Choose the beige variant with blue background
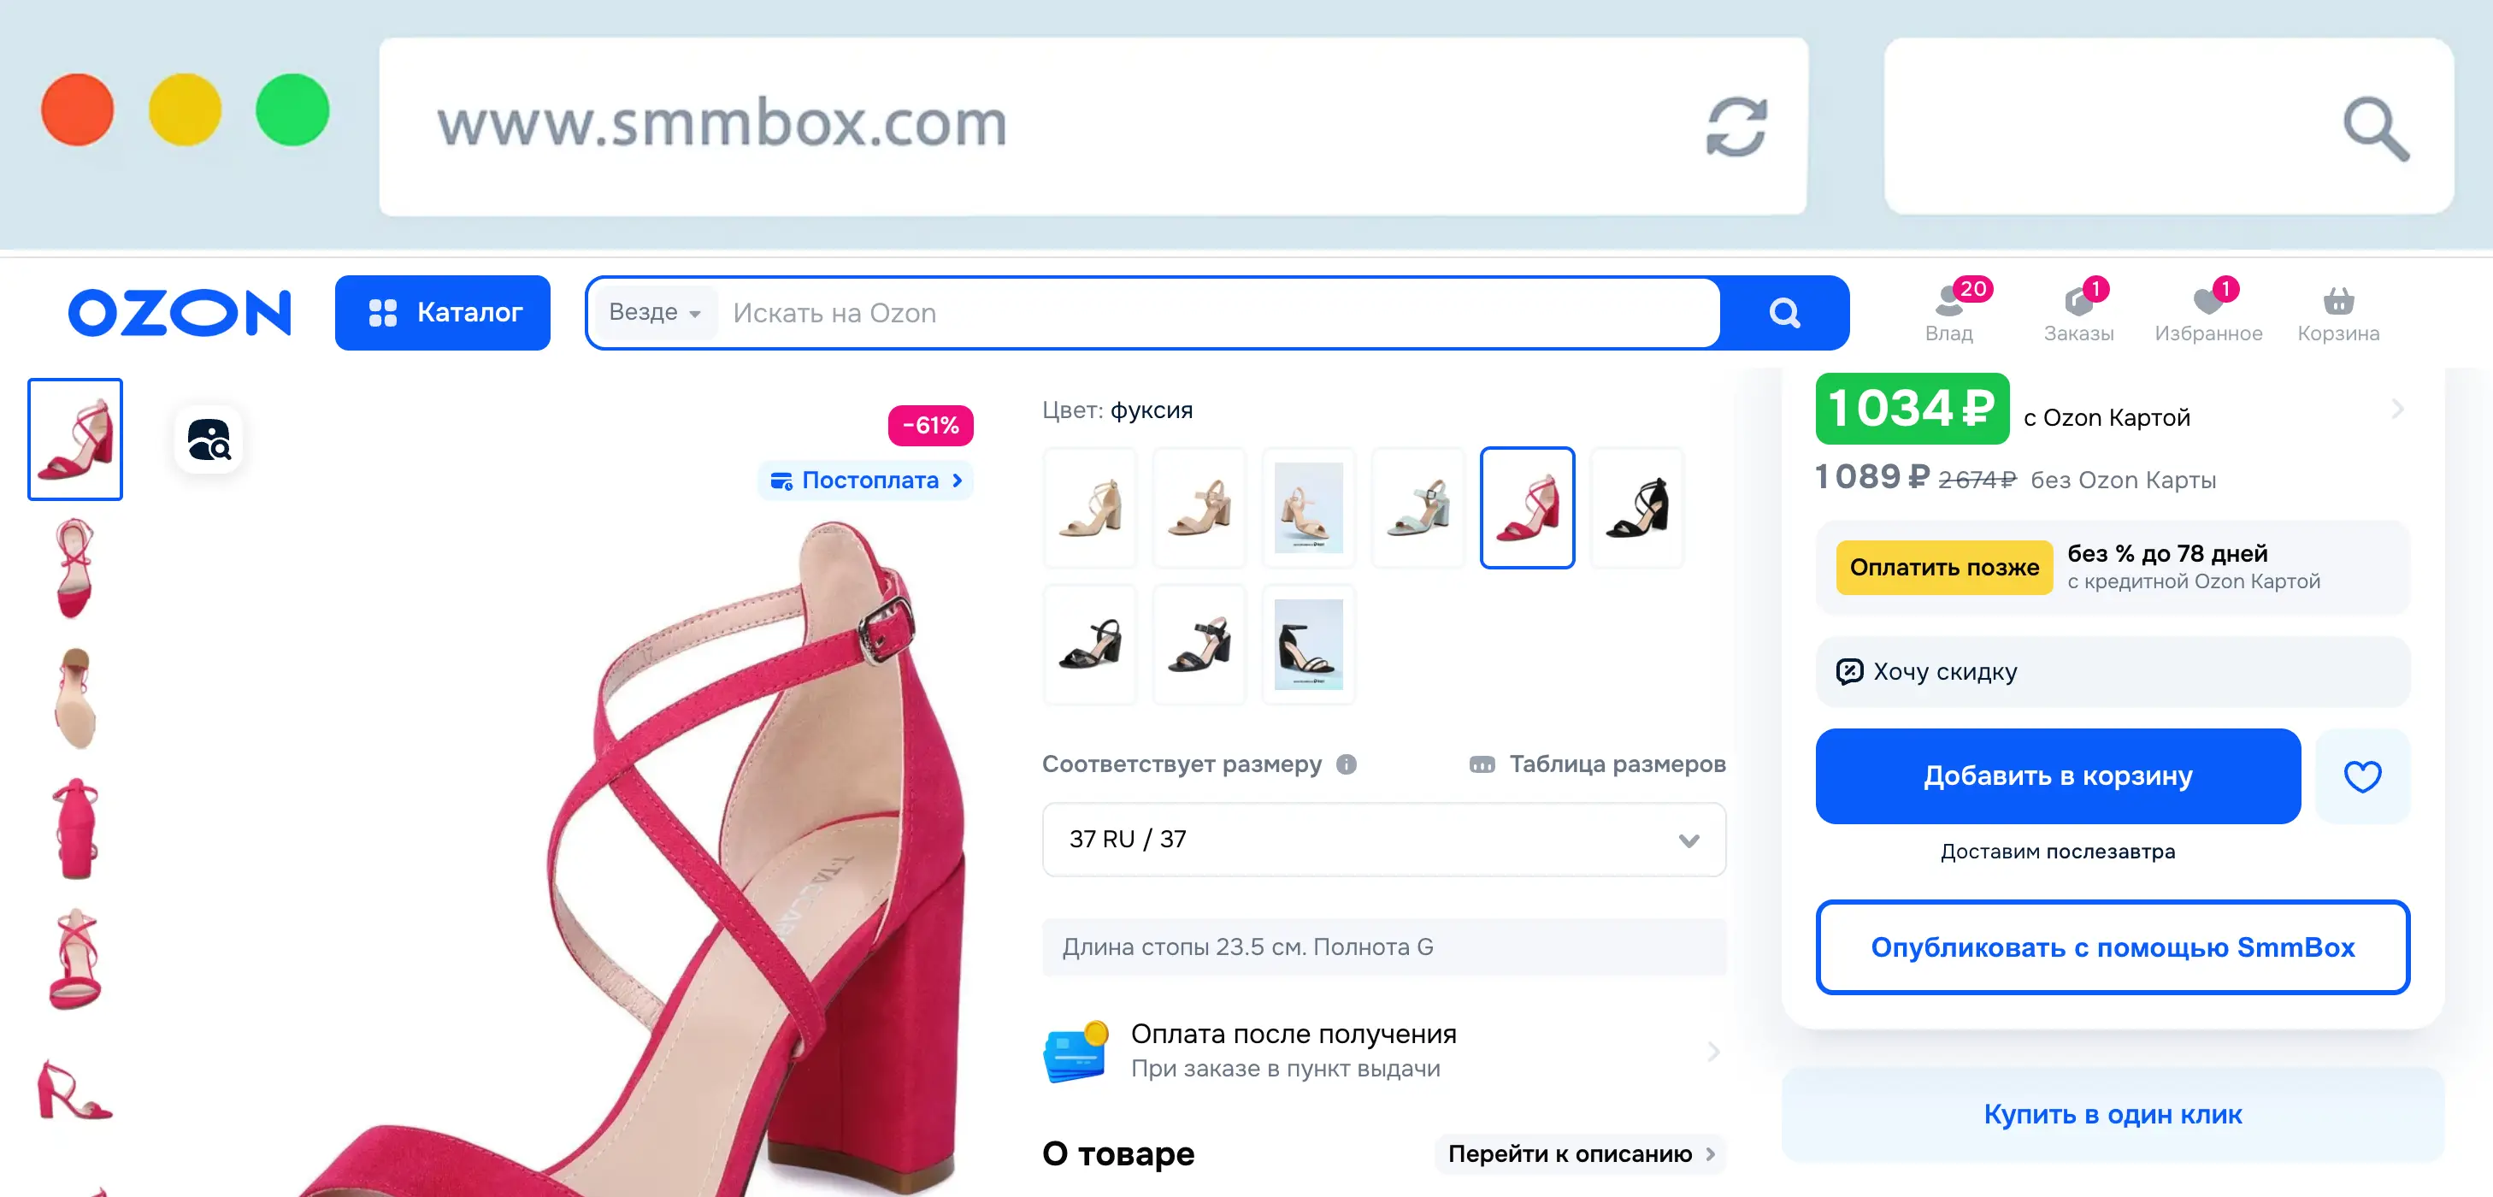The height and width of the screenshot is (1197, 2493). tap(1308, 507)
